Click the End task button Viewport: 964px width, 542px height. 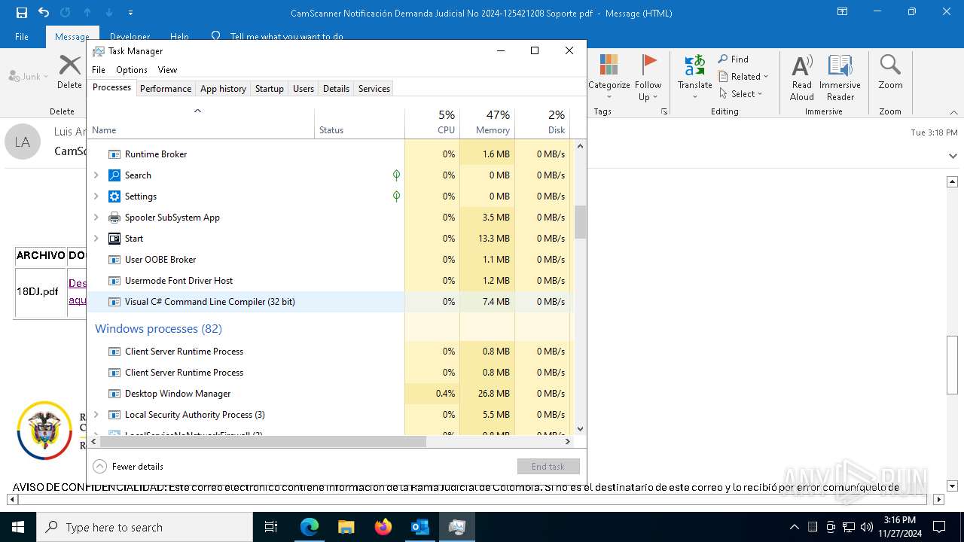(x=548, y=467)
